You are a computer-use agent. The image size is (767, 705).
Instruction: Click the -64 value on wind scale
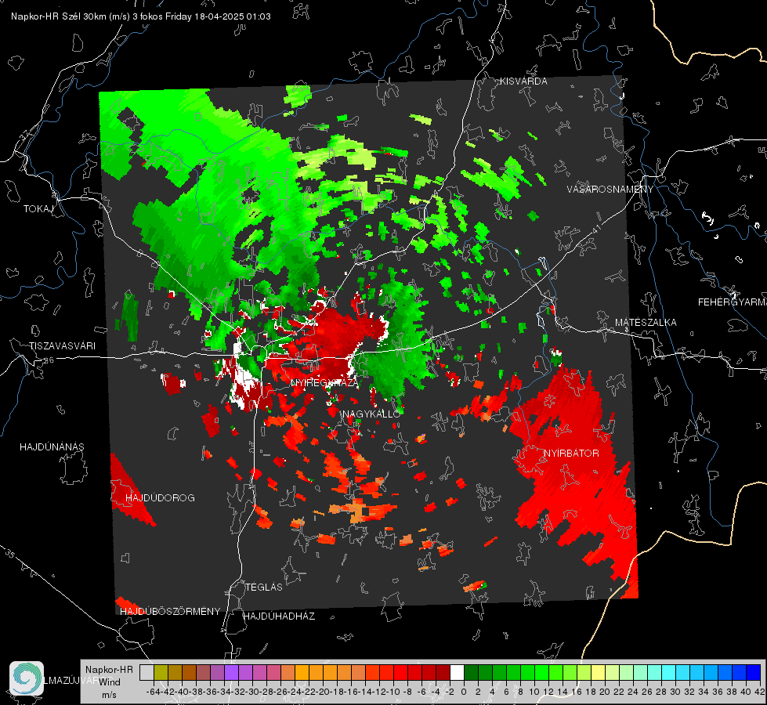153,692
